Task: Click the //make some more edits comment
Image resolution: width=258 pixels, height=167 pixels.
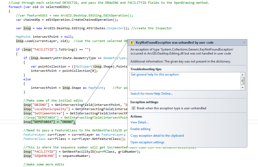Action: (x=44, y=164)
